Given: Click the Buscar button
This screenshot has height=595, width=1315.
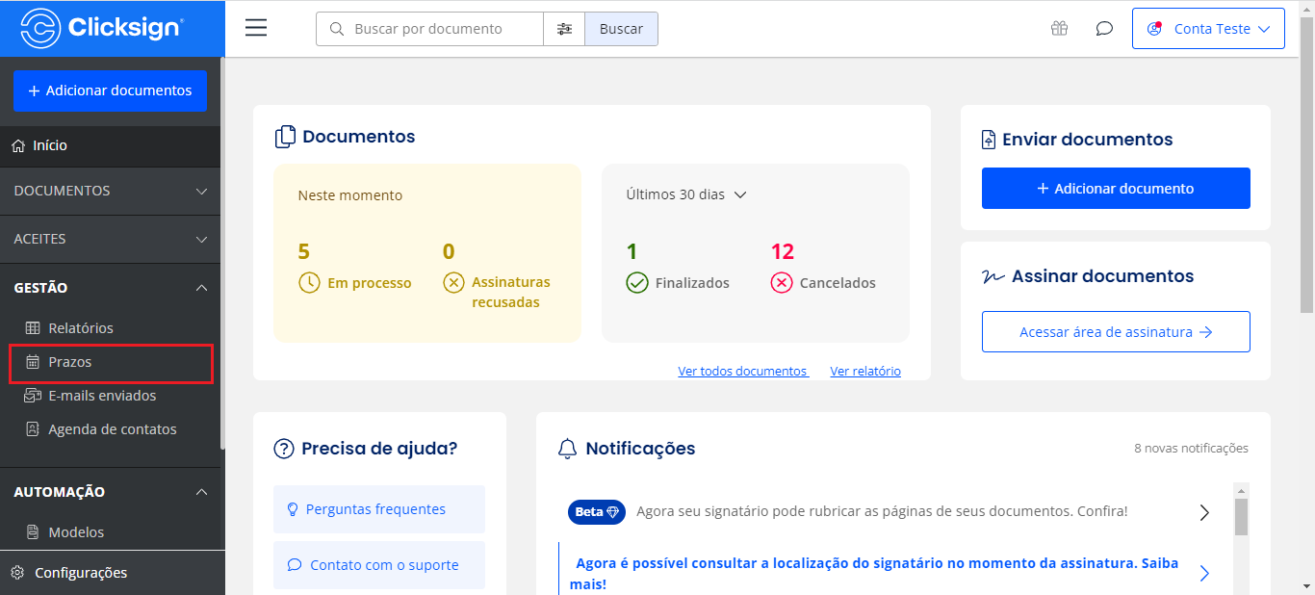Looking at the screenshot, I should pos(621,29).
